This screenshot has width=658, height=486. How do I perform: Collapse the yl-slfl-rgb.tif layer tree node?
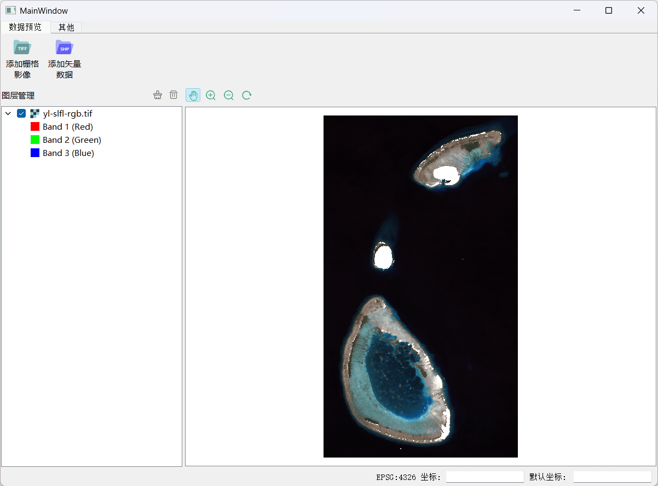8,114
